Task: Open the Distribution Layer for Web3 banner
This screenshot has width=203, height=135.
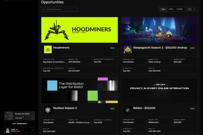Action: 79,90
